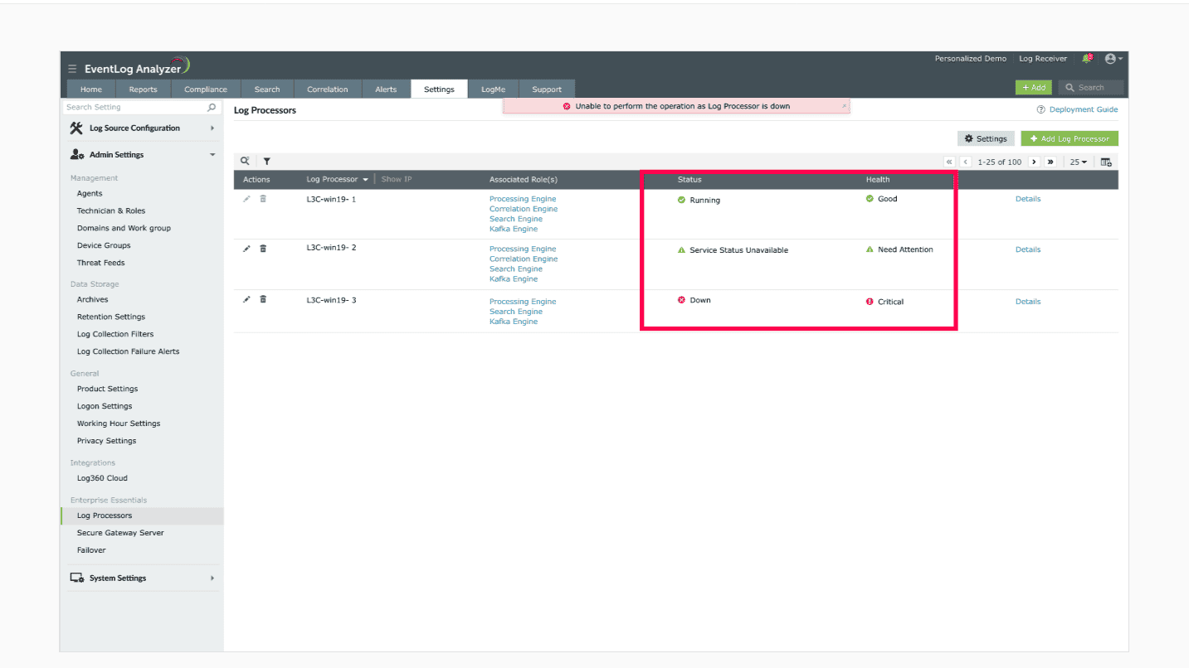Go to the previous page of results
1189x668 pixels.
pos(966,162)
